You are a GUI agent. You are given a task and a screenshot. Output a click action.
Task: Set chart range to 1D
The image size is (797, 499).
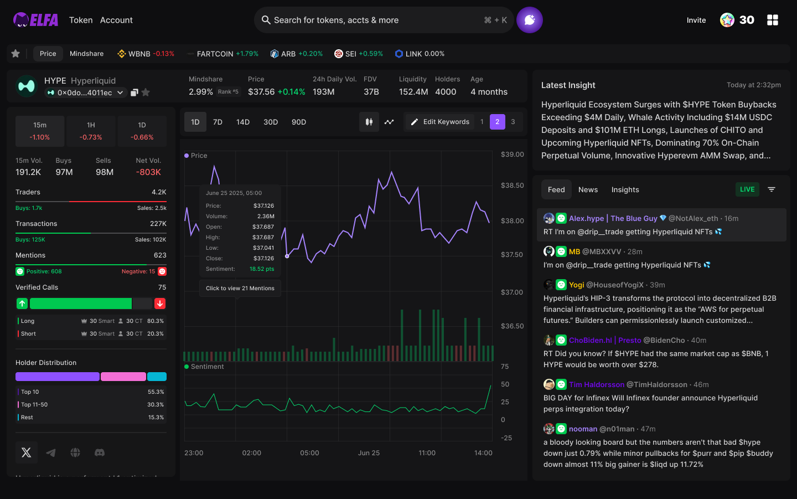tap(195, 122)
